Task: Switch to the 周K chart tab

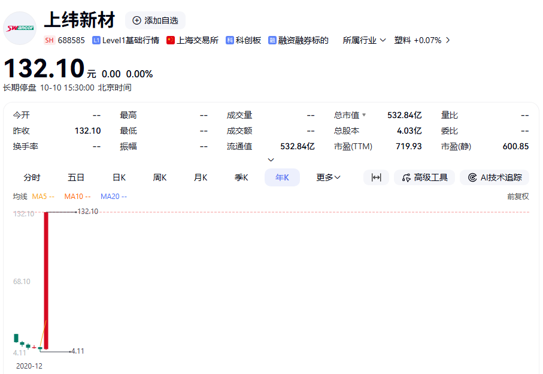Action: [160, 177]
